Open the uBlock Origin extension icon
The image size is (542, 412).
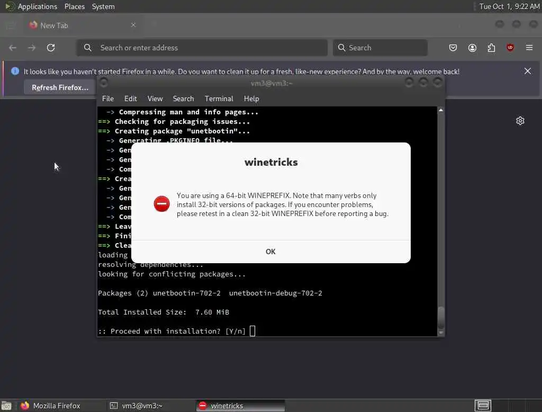tap(510, 48)
